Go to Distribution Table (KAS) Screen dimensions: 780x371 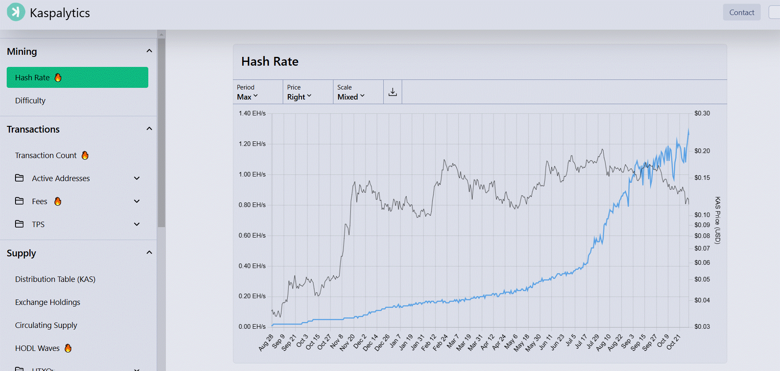click(x=55, y=279)
